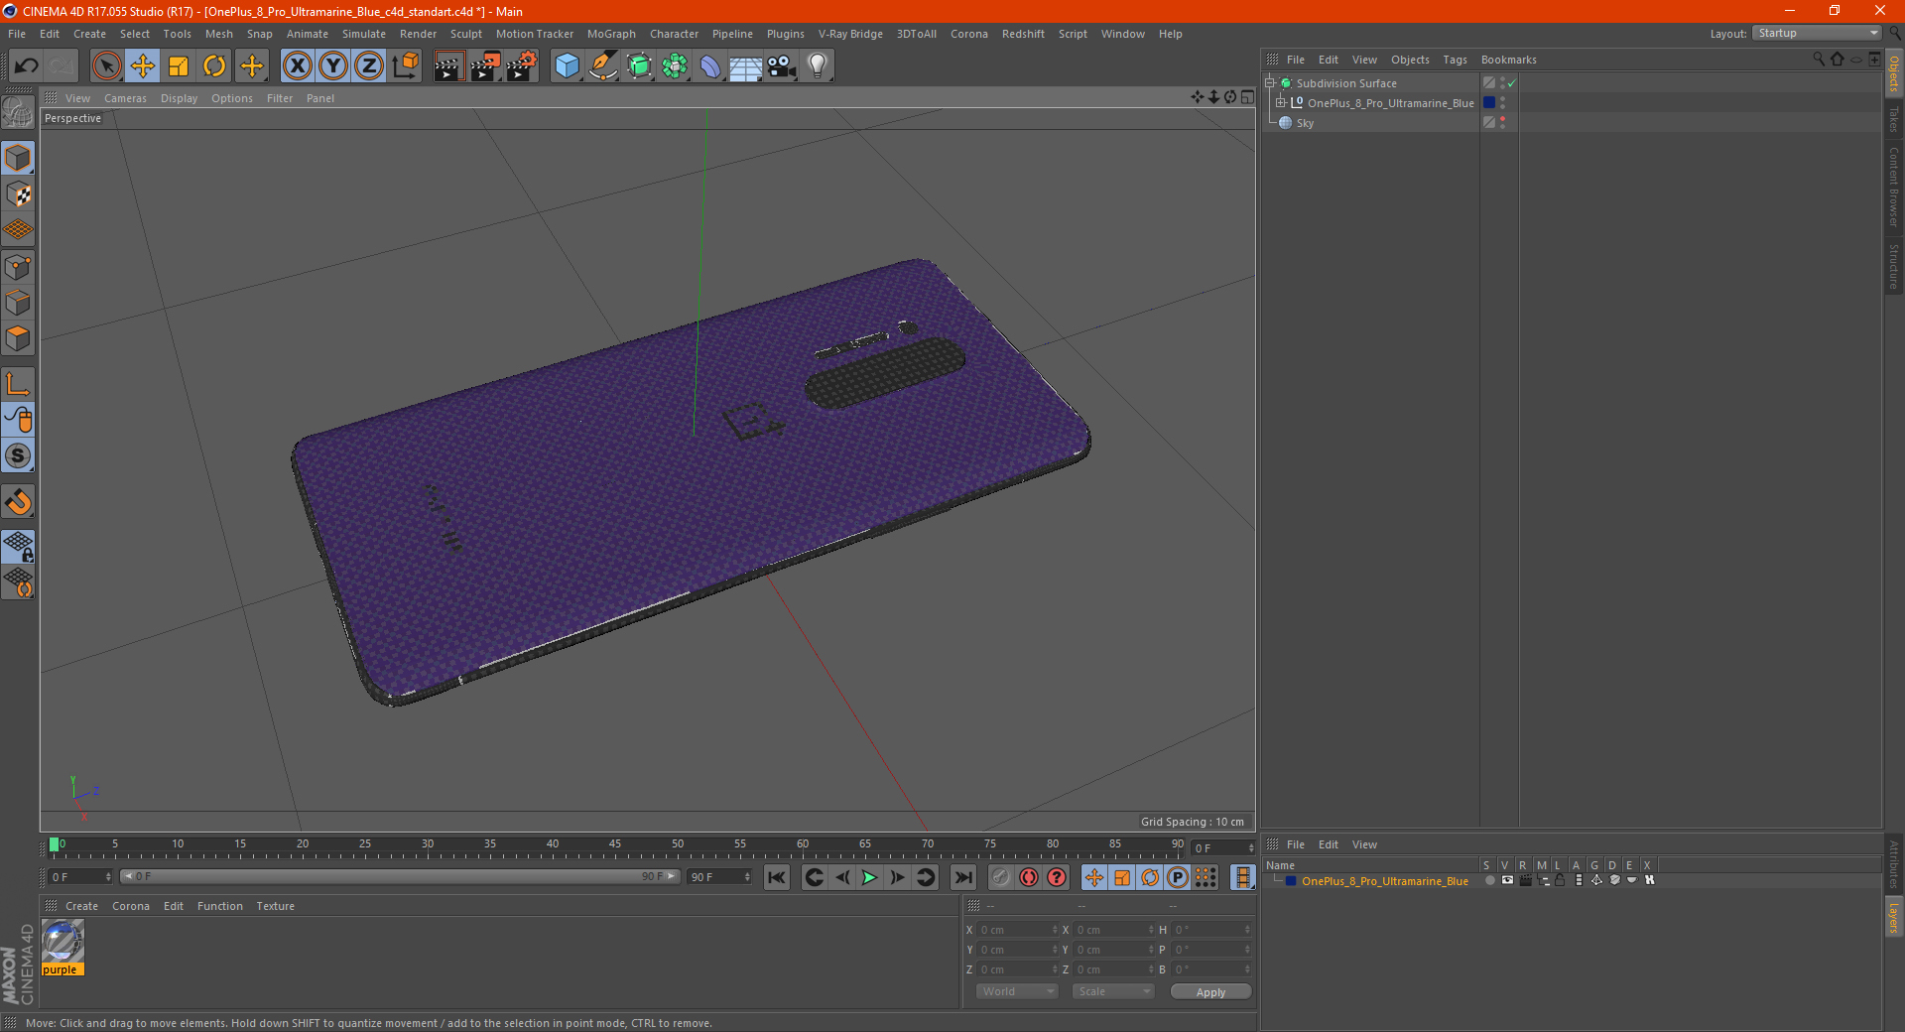Toggle X axis lock

coord(297,66)
